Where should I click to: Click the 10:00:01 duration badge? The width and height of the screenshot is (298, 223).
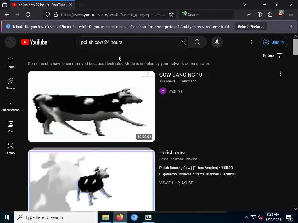tap(144, 137)
